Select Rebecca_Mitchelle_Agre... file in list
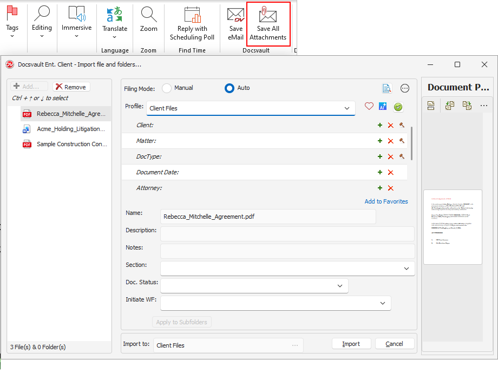The height and width of the screenshot is (373, 498). (65, 114)
